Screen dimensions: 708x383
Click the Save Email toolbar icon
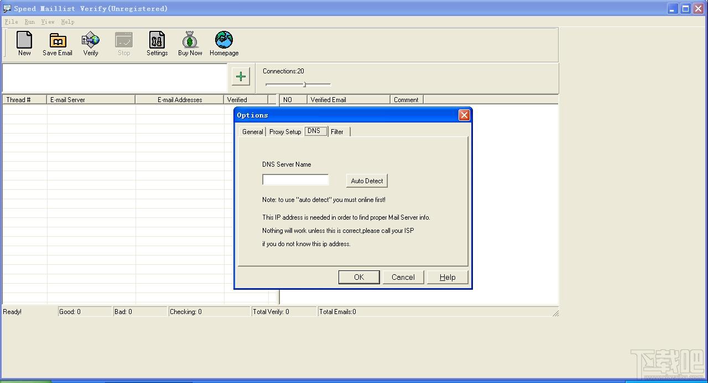click(58, 44)
